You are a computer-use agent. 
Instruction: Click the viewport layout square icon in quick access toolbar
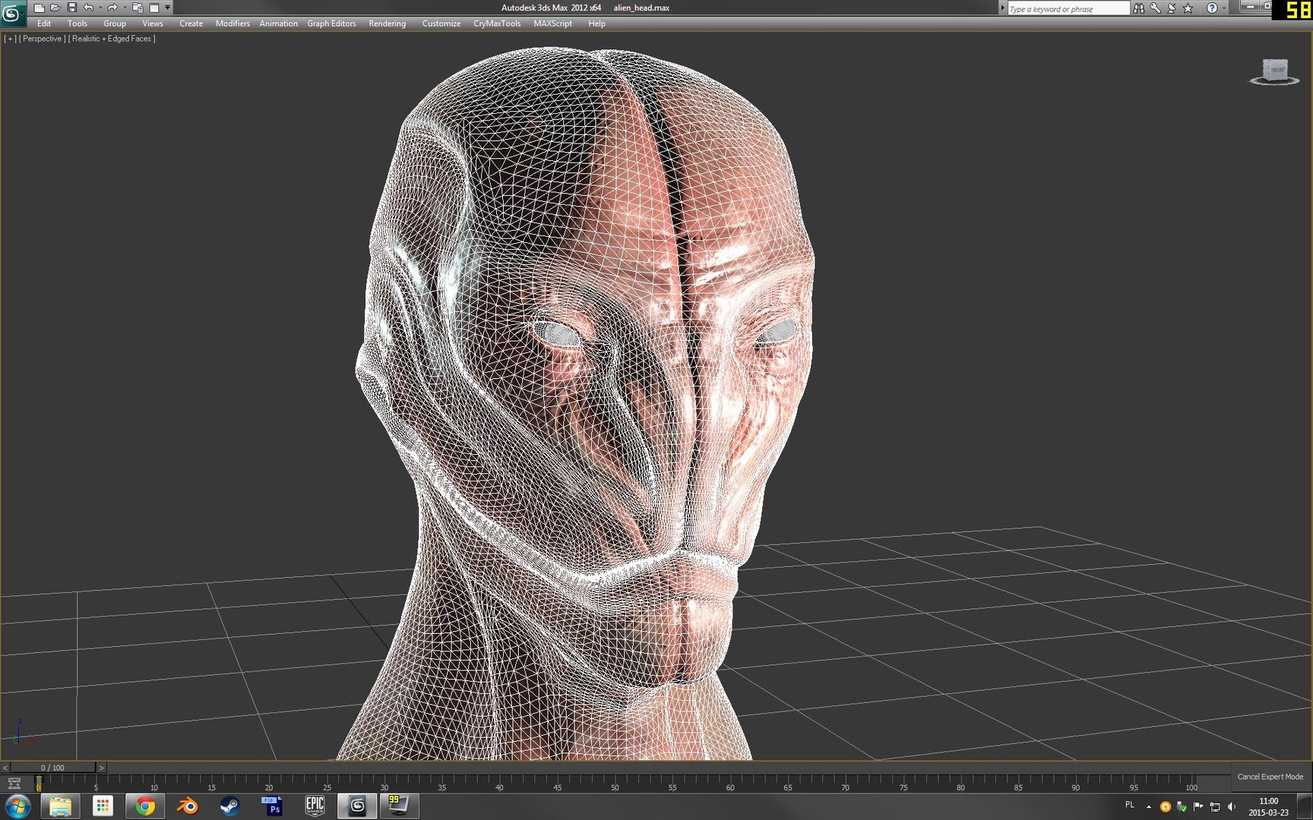[x=154, y=8]
